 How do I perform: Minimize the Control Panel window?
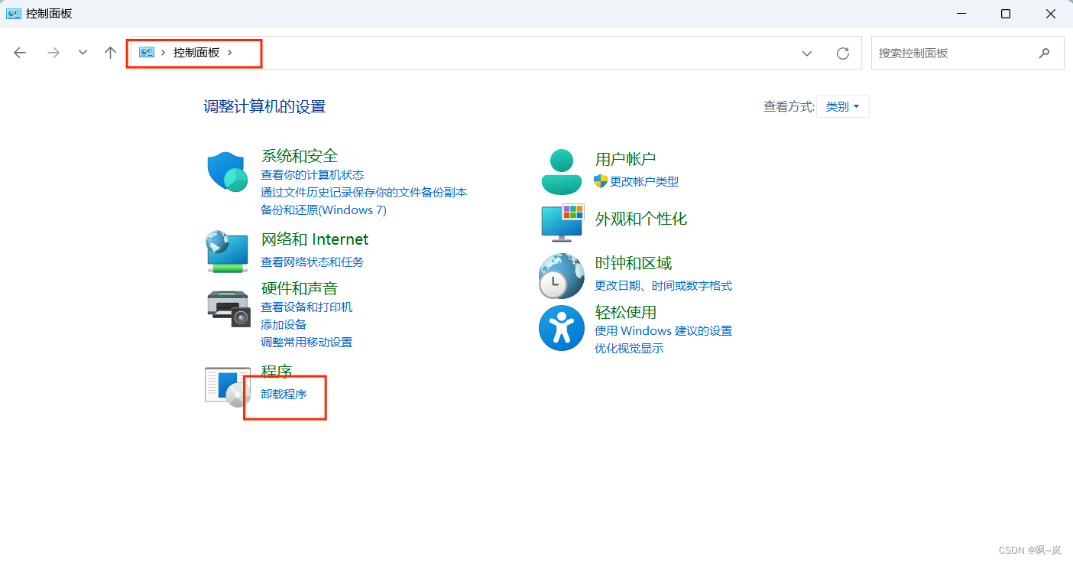pyautogui.click(x=963, y=14)
